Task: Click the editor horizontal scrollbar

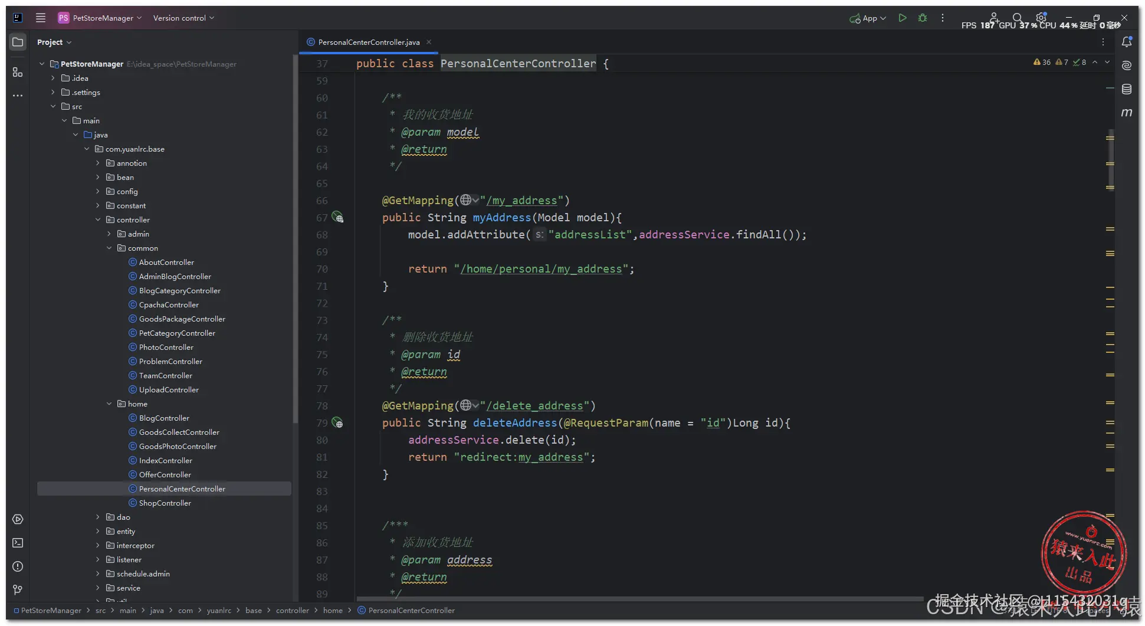Action: [x=640, y=598]
